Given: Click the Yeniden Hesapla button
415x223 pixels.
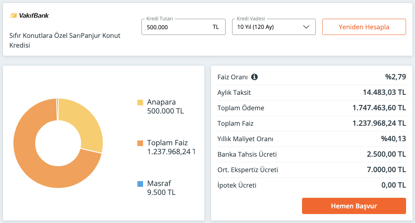Looking at the screenshot, I should [x=364, y=27].
